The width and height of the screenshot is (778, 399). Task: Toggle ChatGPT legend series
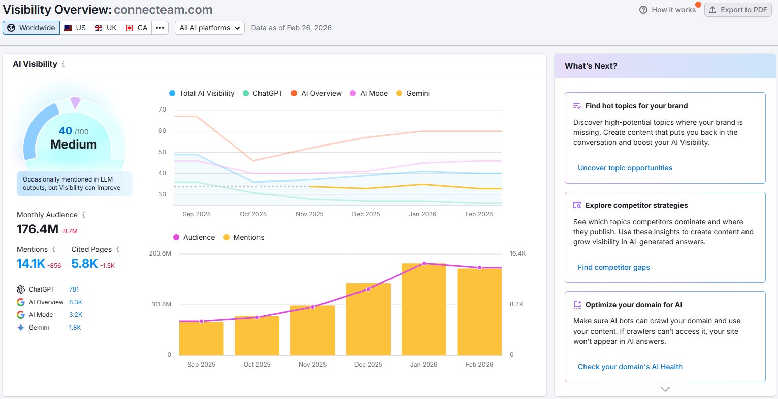pos(263,93)
